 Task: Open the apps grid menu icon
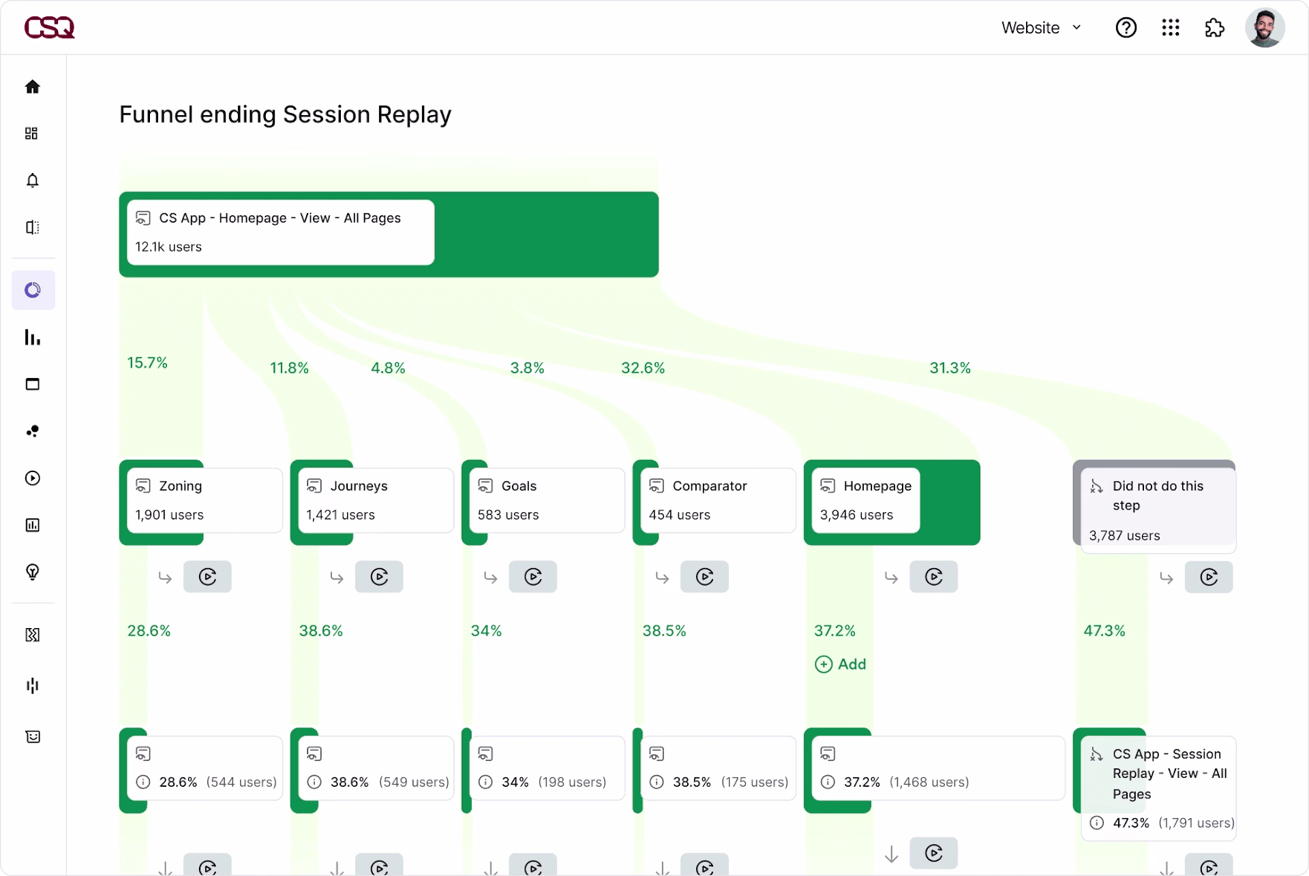(1171, 28)
